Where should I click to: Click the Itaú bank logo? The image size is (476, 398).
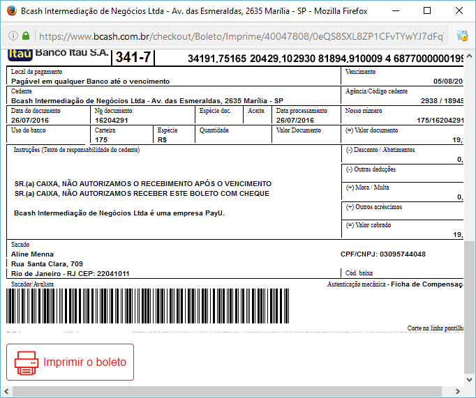20,54
